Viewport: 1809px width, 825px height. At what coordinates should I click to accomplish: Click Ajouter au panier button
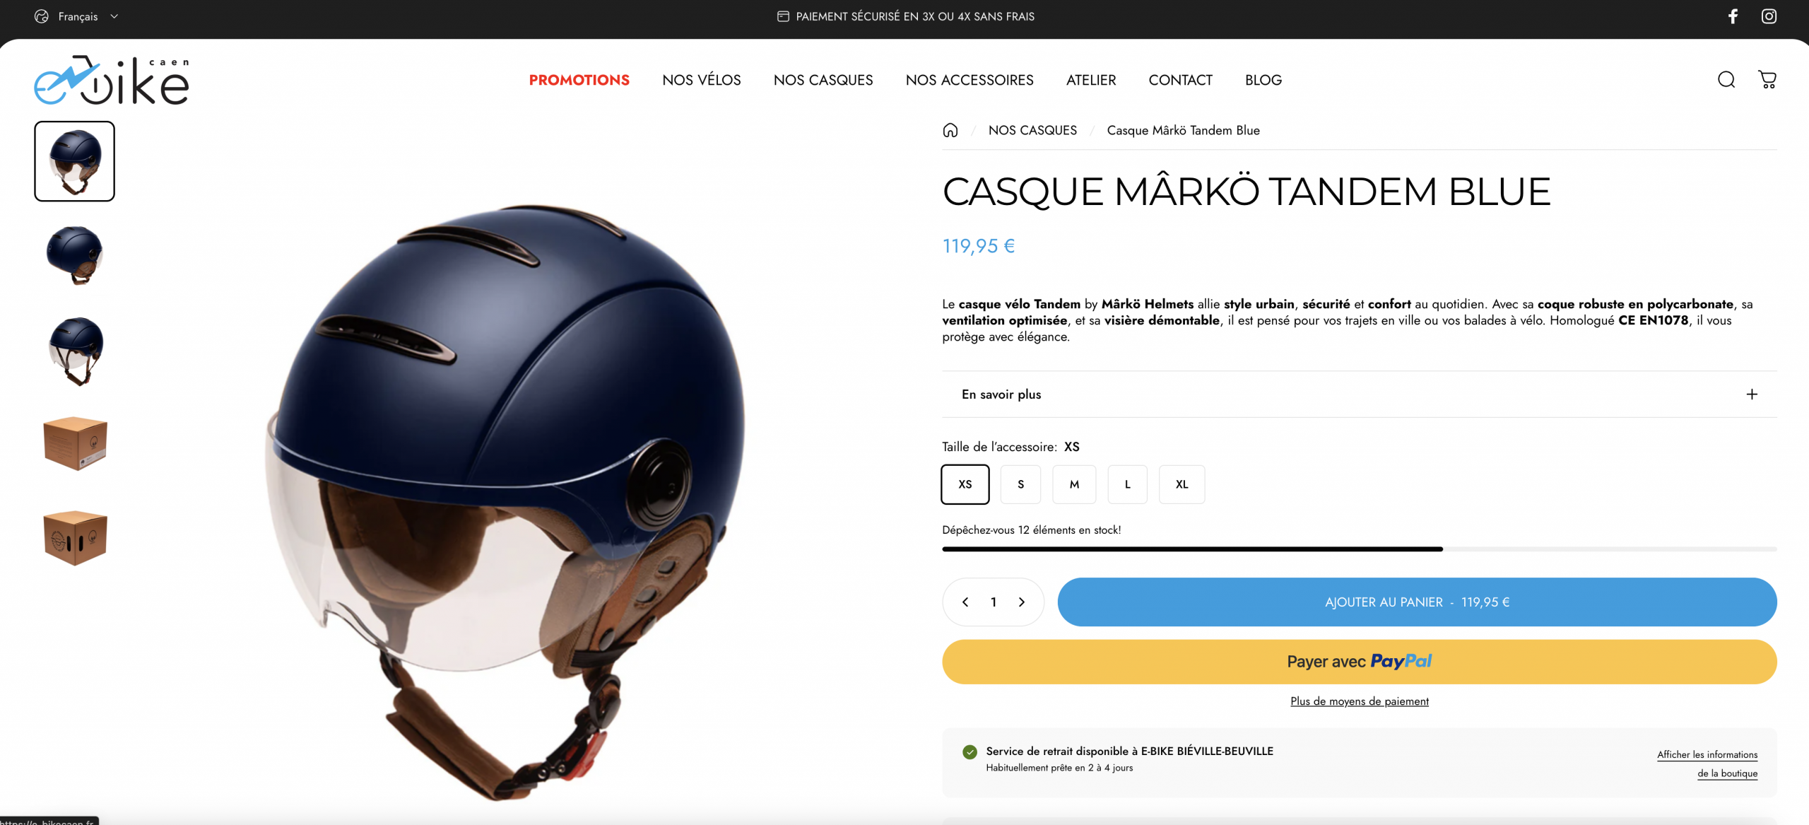click(1417, 602)
